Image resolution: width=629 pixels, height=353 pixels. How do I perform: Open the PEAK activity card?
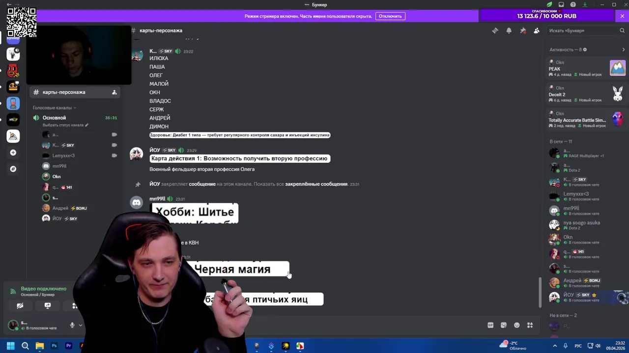pos(587,68)
